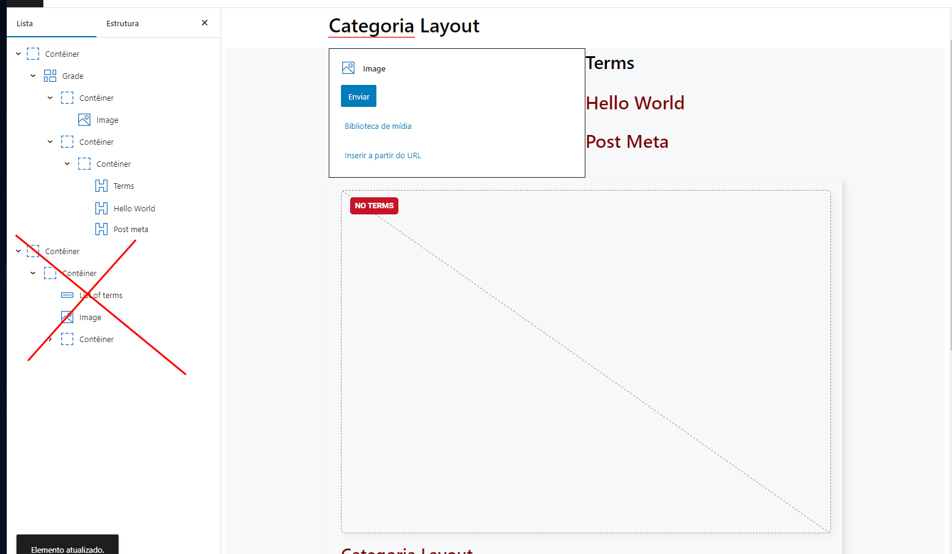
Task: Open Biblioteca de mídia
Action: coord(378,126)
